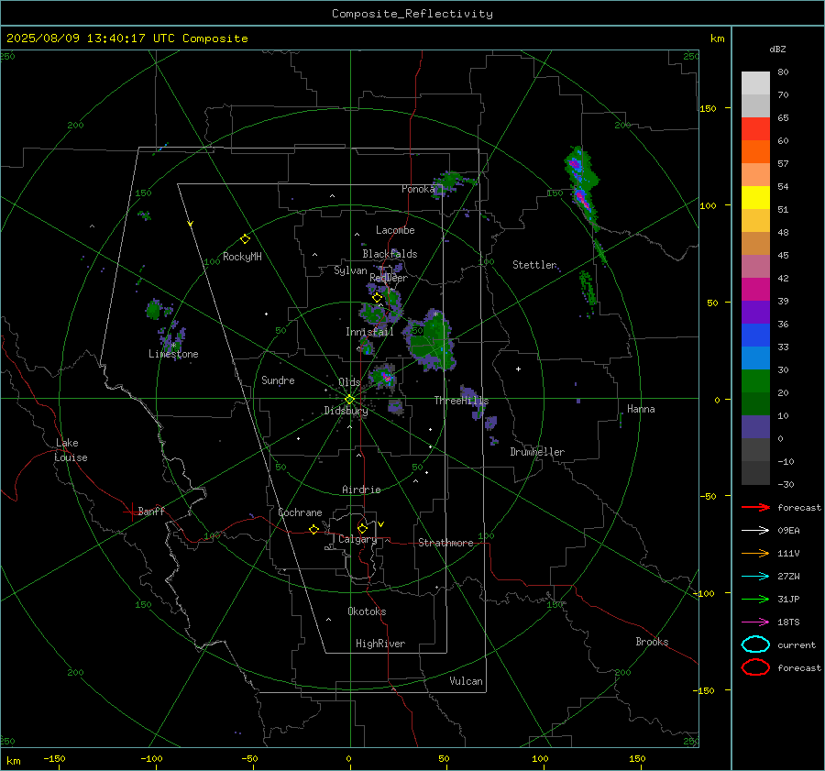Click the Okotoks town label
Screen dimensions: 825x771
[367, 611]
